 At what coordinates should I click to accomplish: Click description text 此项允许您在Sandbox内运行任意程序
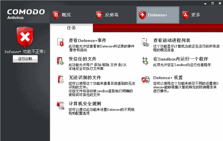click(182, 65)
